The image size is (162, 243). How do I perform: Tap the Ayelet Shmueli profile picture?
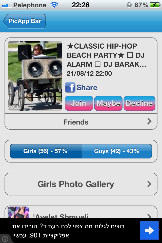tap(18, 212)
